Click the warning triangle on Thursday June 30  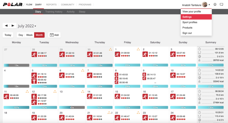point(110,49)
